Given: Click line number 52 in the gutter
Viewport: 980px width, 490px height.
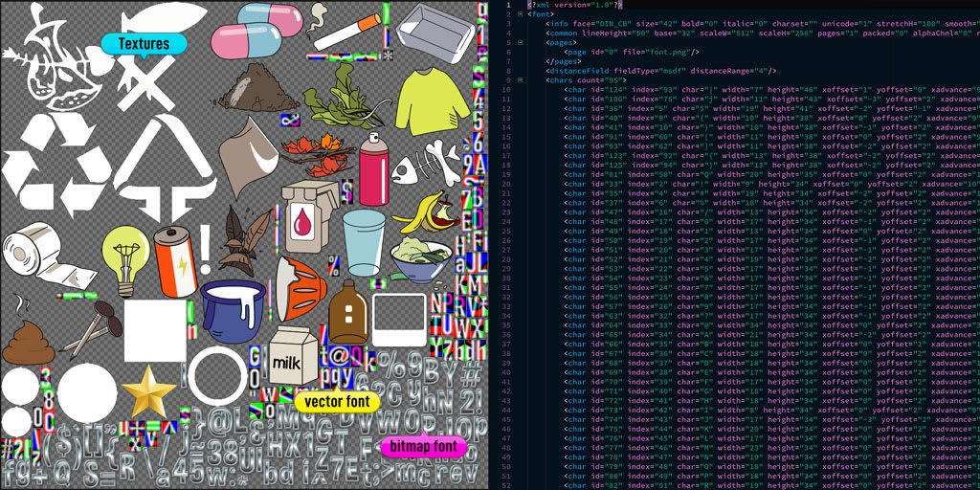Looking at the screenshot, I should (x=506, y=485).
